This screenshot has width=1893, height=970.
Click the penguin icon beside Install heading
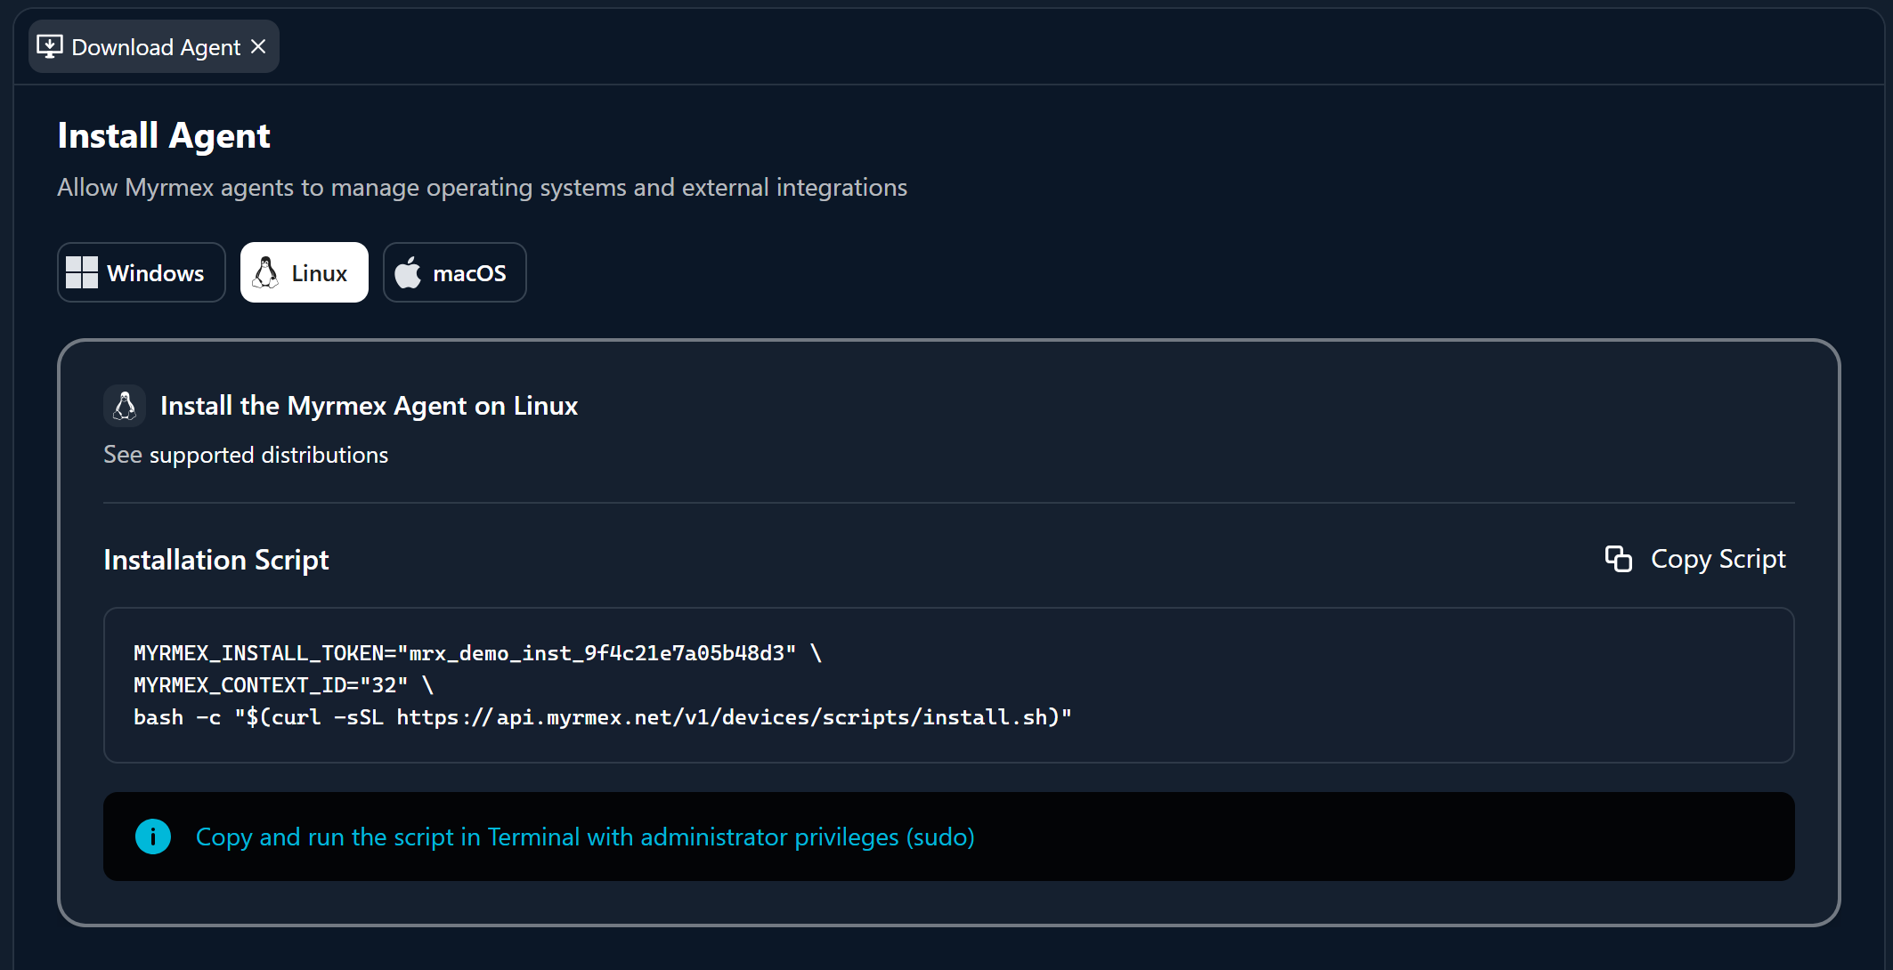125,406
